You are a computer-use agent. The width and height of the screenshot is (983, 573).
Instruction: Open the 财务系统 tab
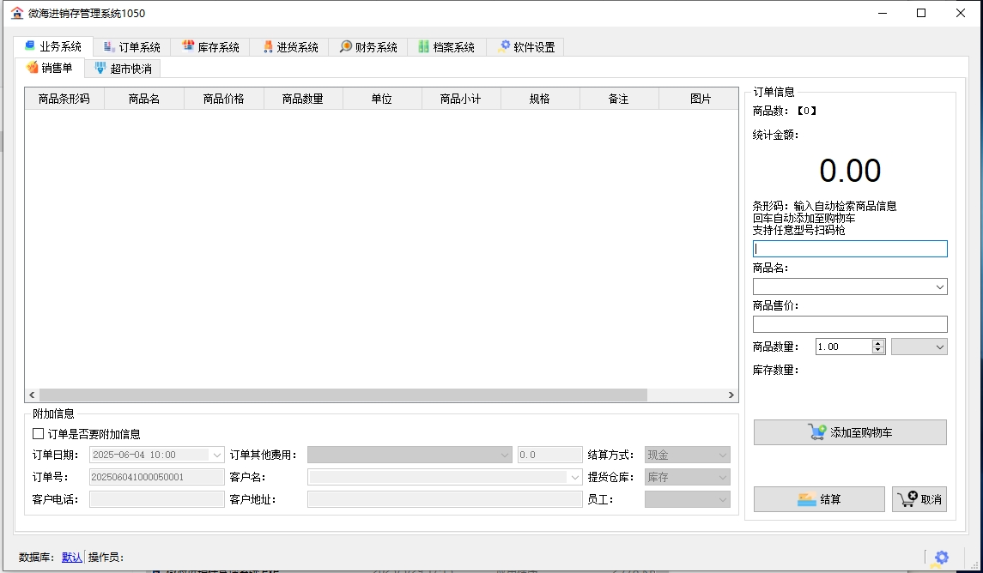coord(368,47)
